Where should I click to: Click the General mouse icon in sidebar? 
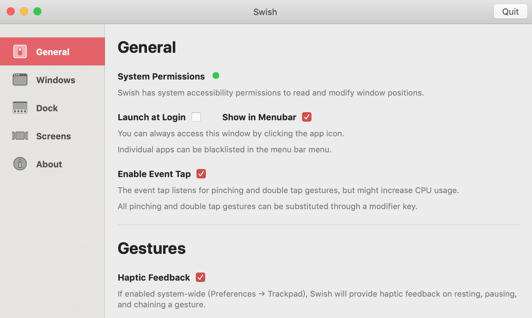click(x=20, y=51)
